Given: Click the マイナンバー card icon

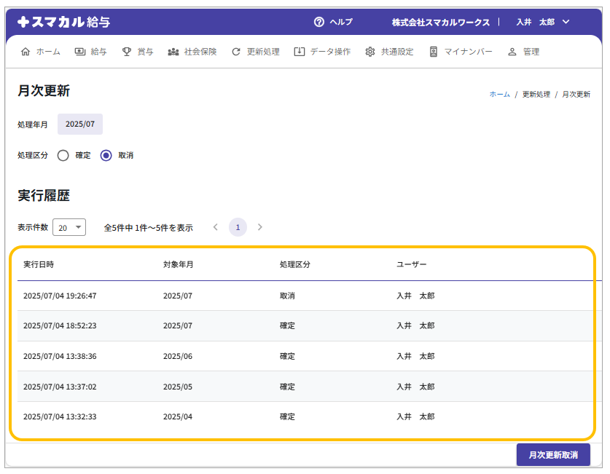Looking at the screenshot, I should 434,52.
